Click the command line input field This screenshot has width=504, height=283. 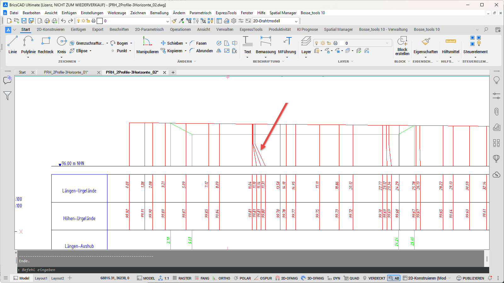pos(253,270)
